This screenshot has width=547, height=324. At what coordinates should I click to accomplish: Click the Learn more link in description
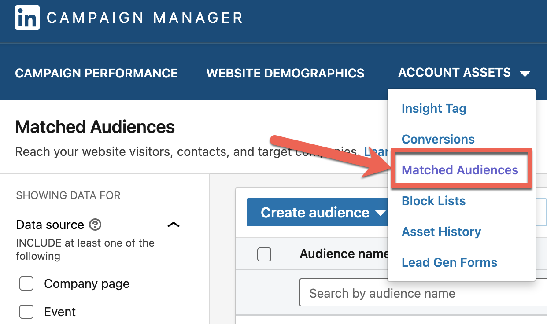tap(375, 152)
